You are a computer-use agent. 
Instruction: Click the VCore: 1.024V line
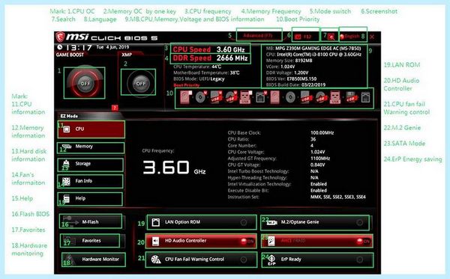tap(280, 67)
